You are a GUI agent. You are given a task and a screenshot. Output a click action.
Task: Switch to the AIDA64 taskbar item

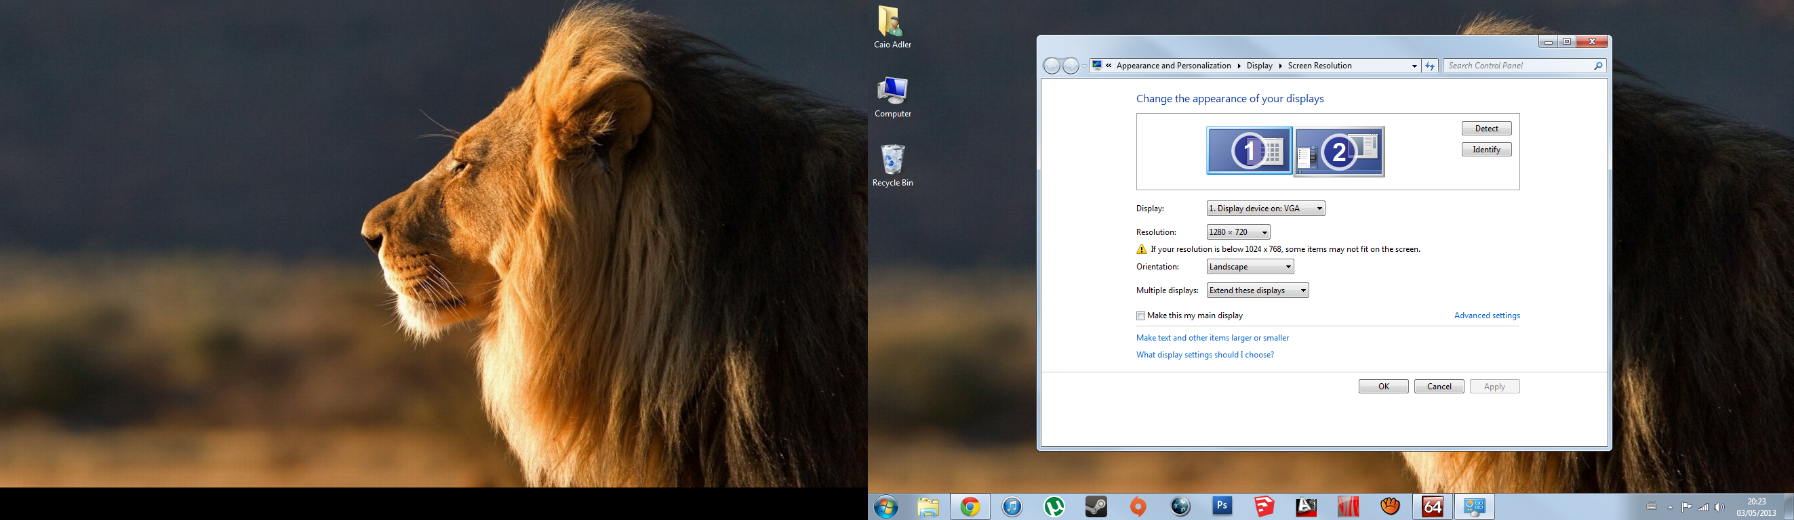tap(1433, 506)
